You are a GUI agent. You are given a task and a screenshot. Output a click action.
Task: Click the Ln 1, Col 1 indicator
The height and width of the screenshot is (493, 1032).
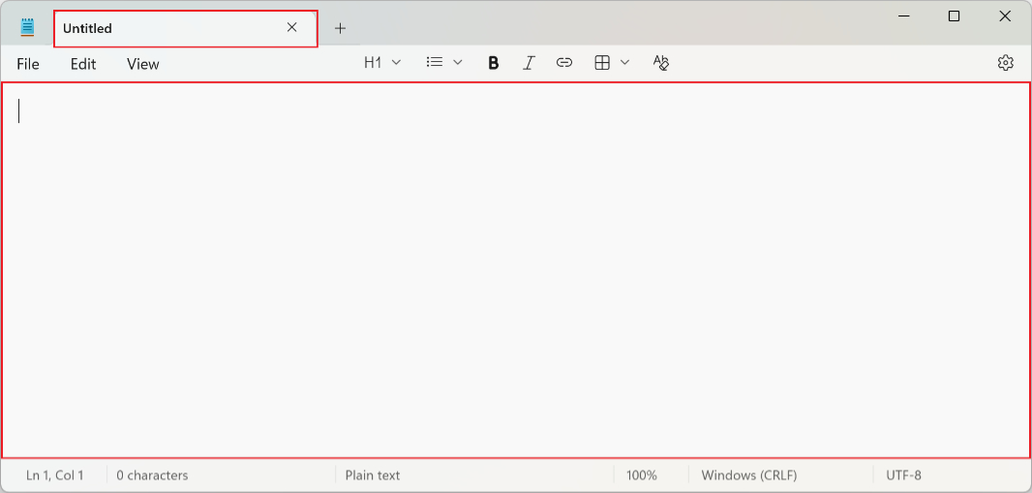coord(55,476)
